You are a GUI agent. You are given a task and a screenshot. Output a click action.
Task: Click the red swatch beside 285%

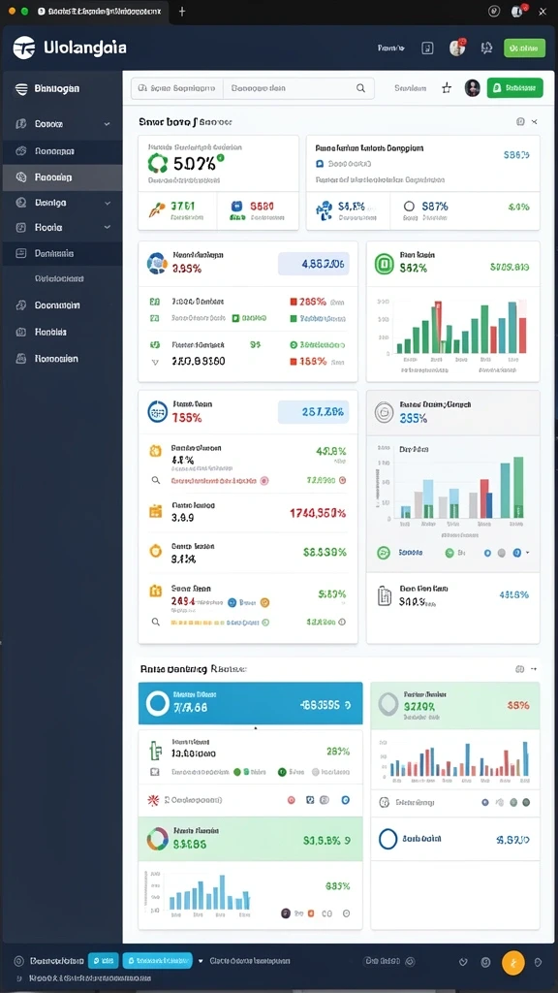[294, 303]
